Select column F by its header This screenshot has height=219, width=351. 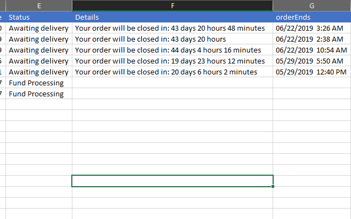pyautogui.click(x=172, y=5)
